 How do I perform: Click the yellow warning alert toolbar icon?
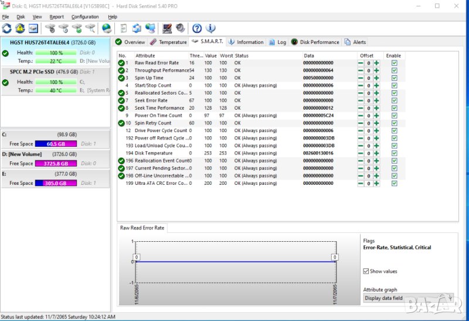coord(20,28)
